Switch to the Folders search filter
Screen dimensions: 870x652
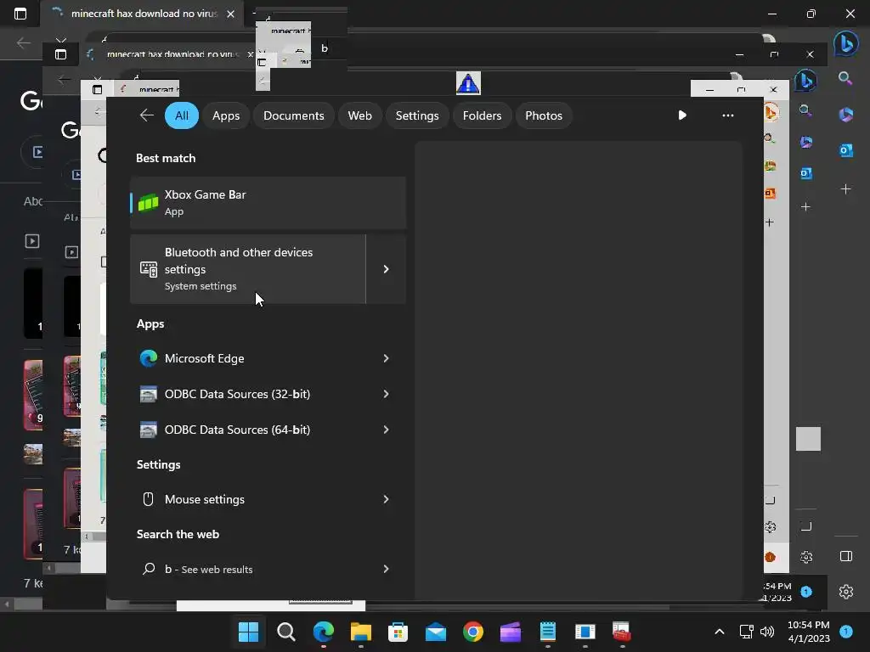[x=482, y=115]
